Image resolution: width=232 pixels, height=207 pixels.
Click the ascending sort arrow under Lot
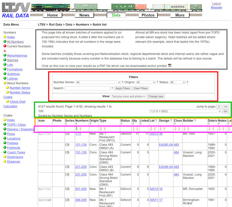tap(155, 128)
